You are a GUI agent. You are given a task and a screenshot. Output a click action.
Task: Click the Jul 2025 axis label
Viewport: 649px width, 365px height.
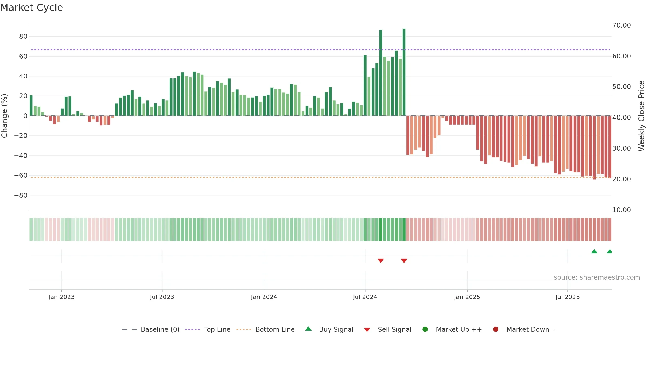pyautogui.click(x=568, y=297)
